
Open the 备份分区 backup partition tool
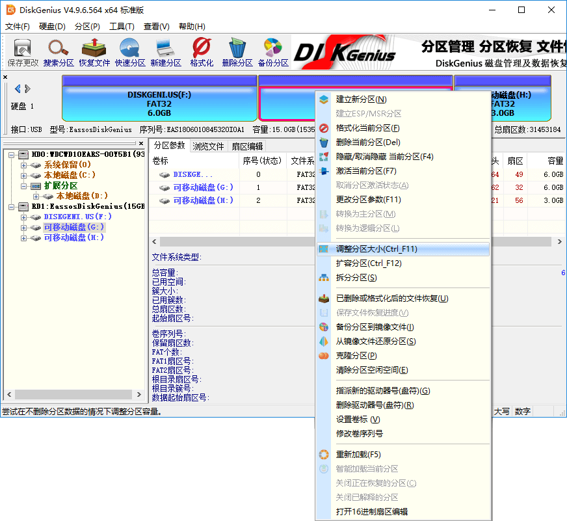coord(272,52)
